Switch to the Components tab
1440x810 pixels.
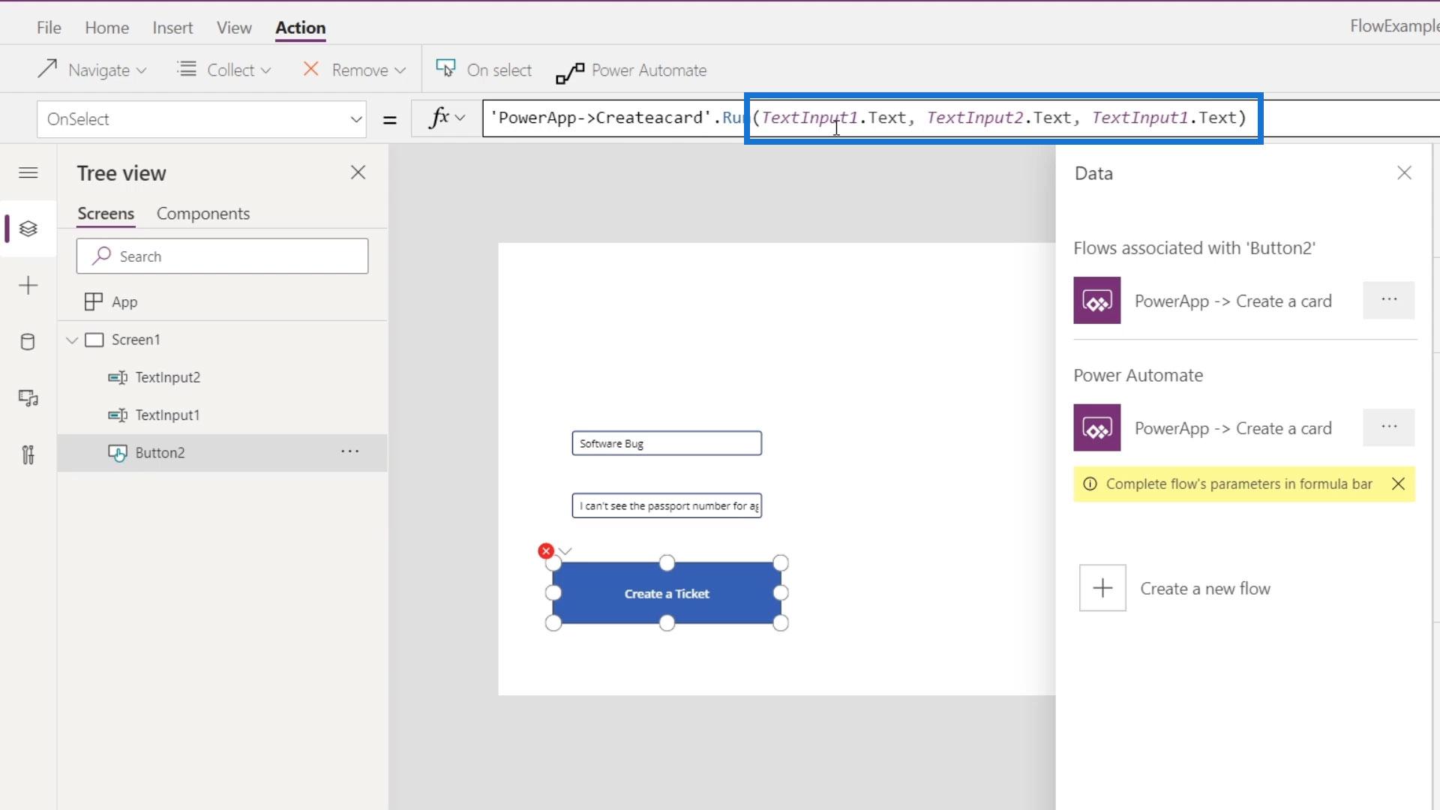point(203,214)
